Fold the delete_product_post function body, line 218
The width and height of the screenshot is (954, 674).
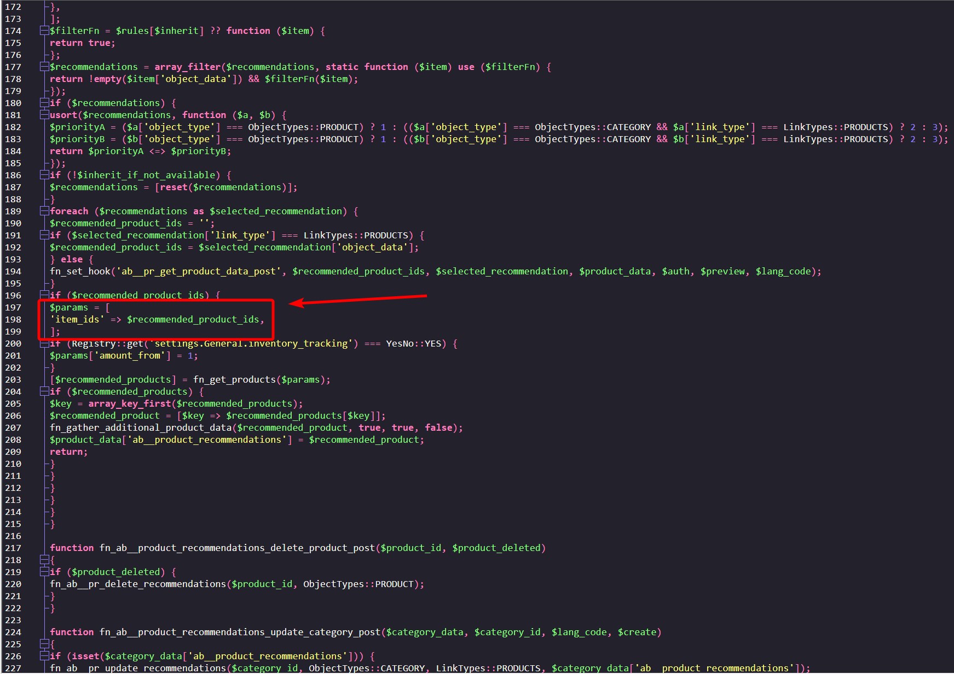(x=44, y=560)
